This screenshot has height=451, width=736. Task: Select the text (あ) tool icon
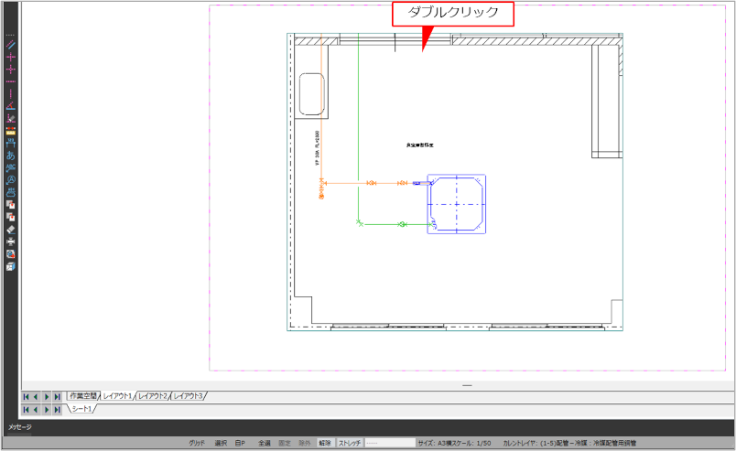[x=11, y=156]
